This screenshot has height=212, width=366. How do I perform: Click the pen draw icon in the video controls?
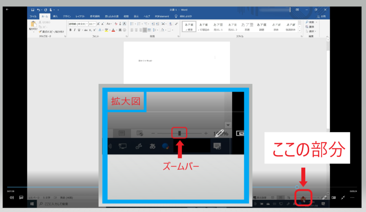(324, 197)
